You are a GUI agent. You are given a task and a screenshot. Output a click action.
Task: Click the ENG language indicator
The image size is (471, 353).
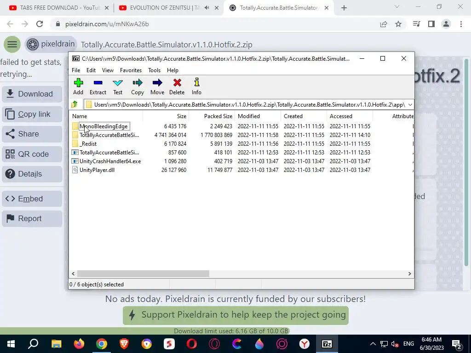tap(408, 344)
